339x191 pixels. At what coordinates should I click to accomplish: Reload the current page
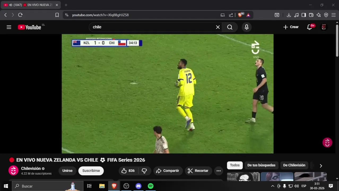pyautogui.click(x=20, y=15)
